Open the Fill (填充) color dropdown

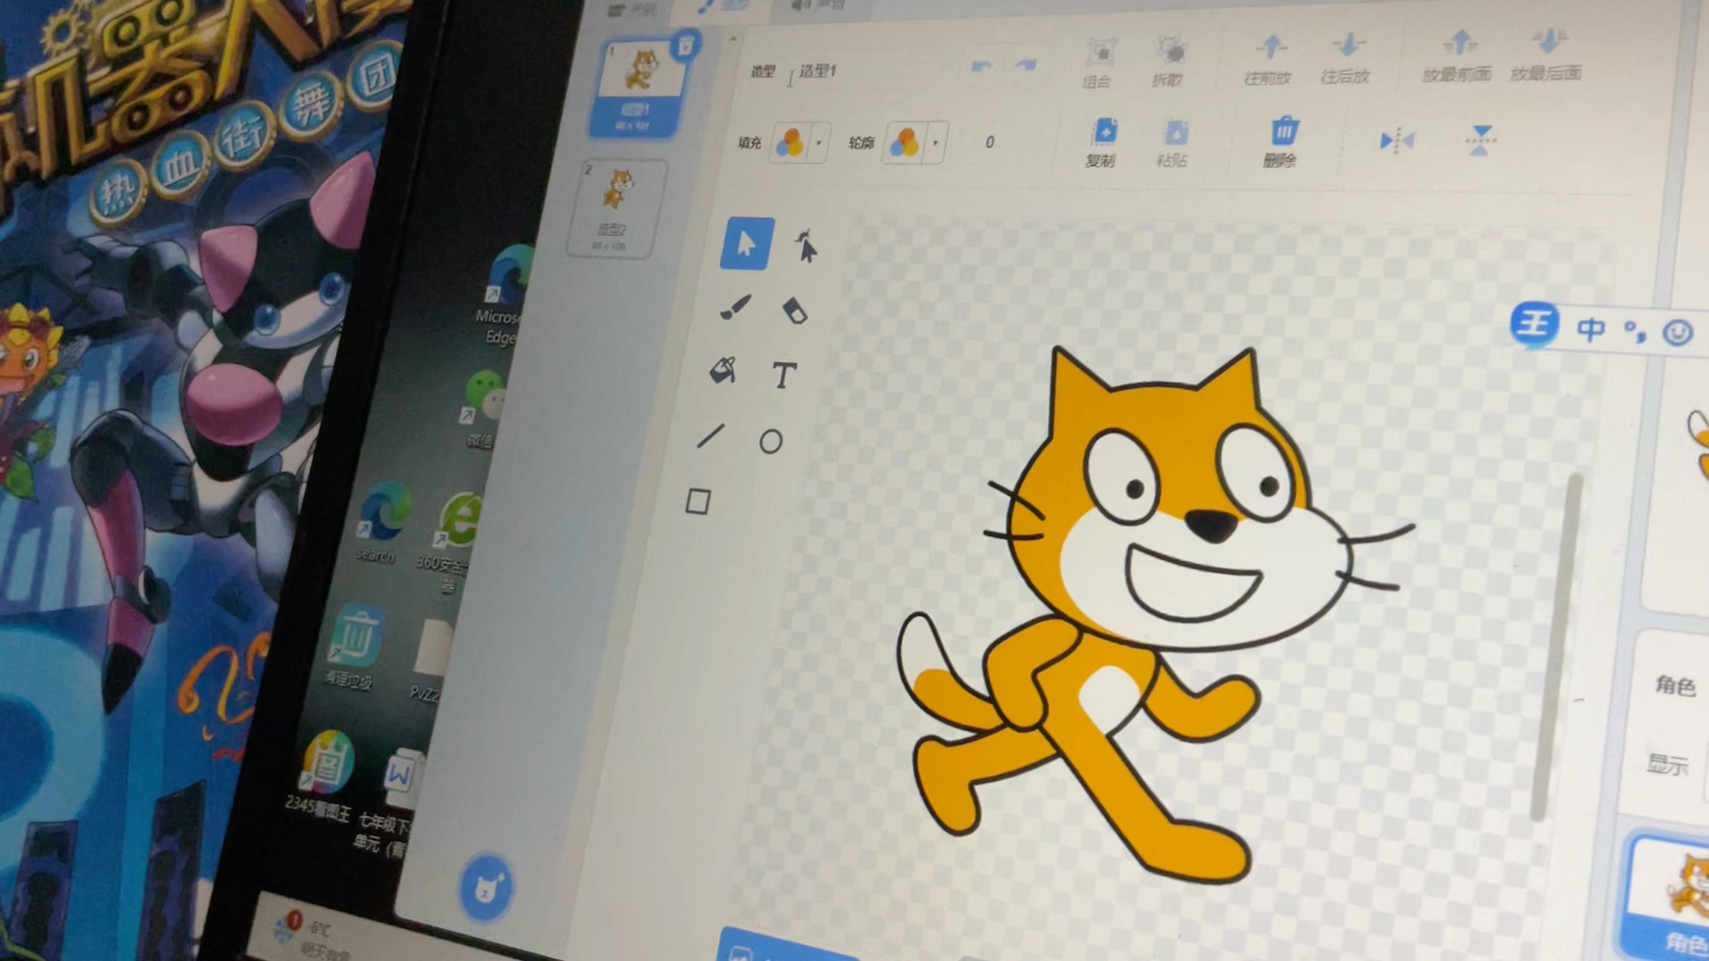(x=820, y=142)
